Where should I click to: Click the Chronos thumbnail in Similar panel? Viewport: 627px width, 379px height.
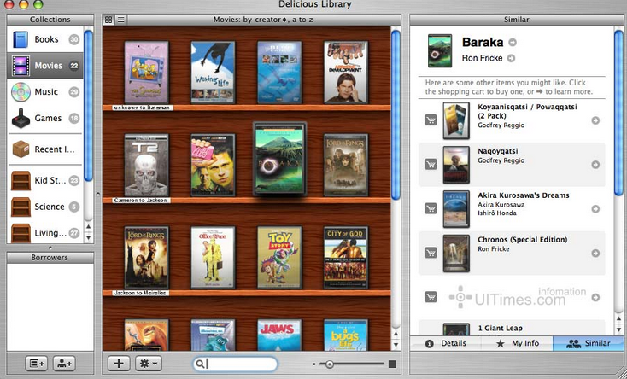[x=456, y=254]
